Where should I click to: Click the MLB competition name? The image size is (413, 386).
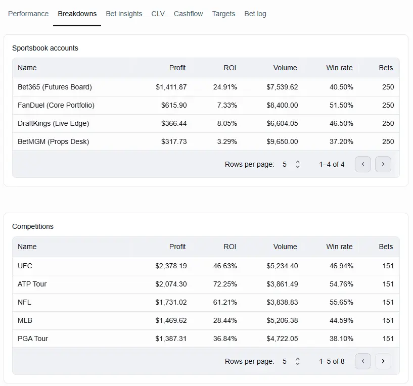[25, 320]
